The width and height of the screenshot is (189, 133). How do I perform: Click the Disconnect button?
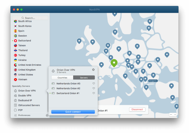point(137,109)
